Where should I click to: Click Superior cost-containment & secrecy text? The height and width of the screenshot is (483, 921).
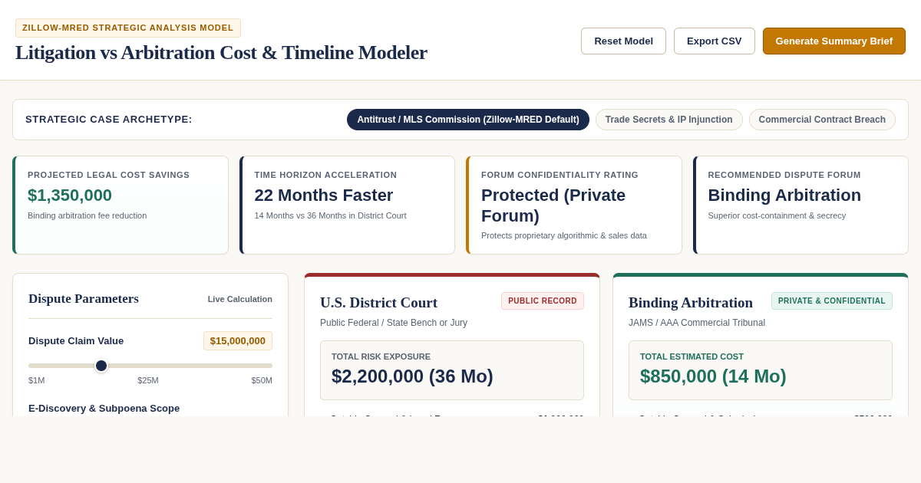pyautogui.click(x=777, y=215)
